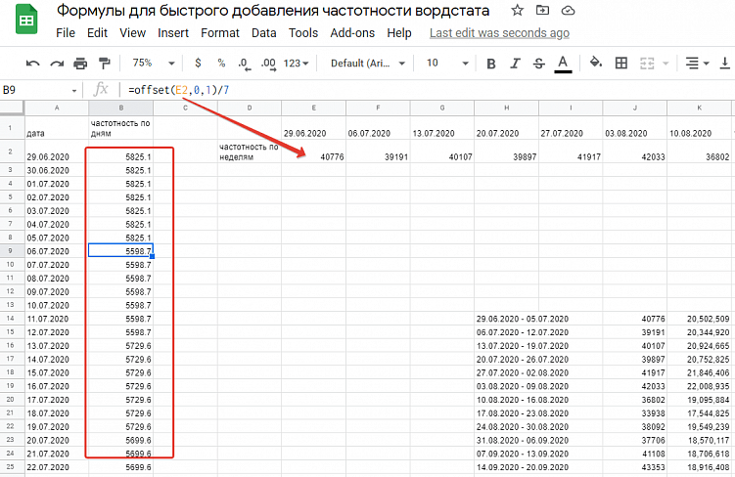Select cell H1 with date 20.07.2020
This screenshot has width=735, height=477.
tap(506, 127)
